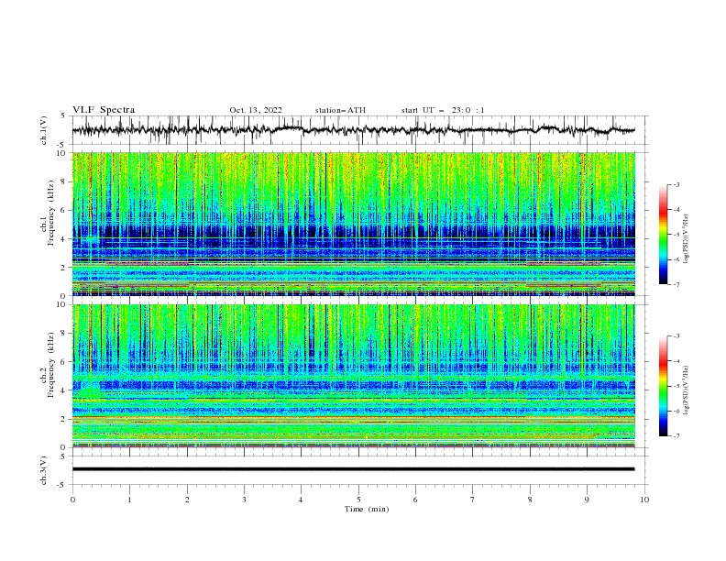Click time axis tick label '9'
The width and height of the screenshot is (726, 561).
587,500
